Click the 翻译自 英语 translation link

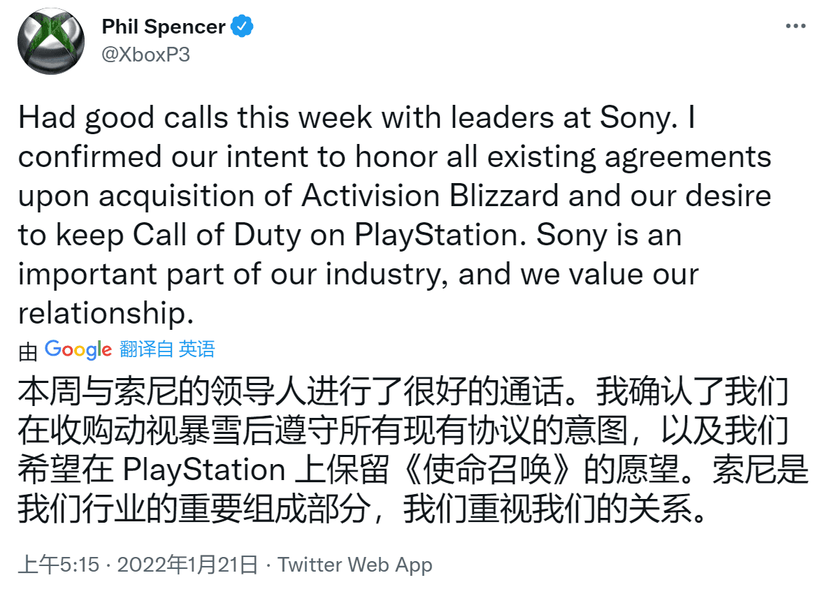[167, 349]
